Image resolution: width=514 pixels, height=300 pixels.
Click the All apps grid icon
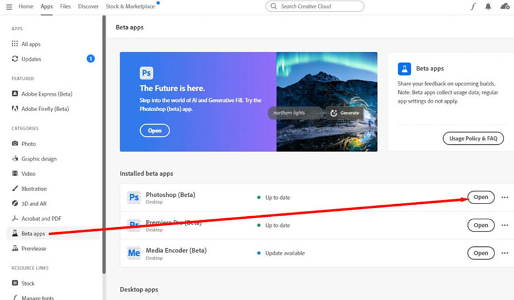click(15, 43)
